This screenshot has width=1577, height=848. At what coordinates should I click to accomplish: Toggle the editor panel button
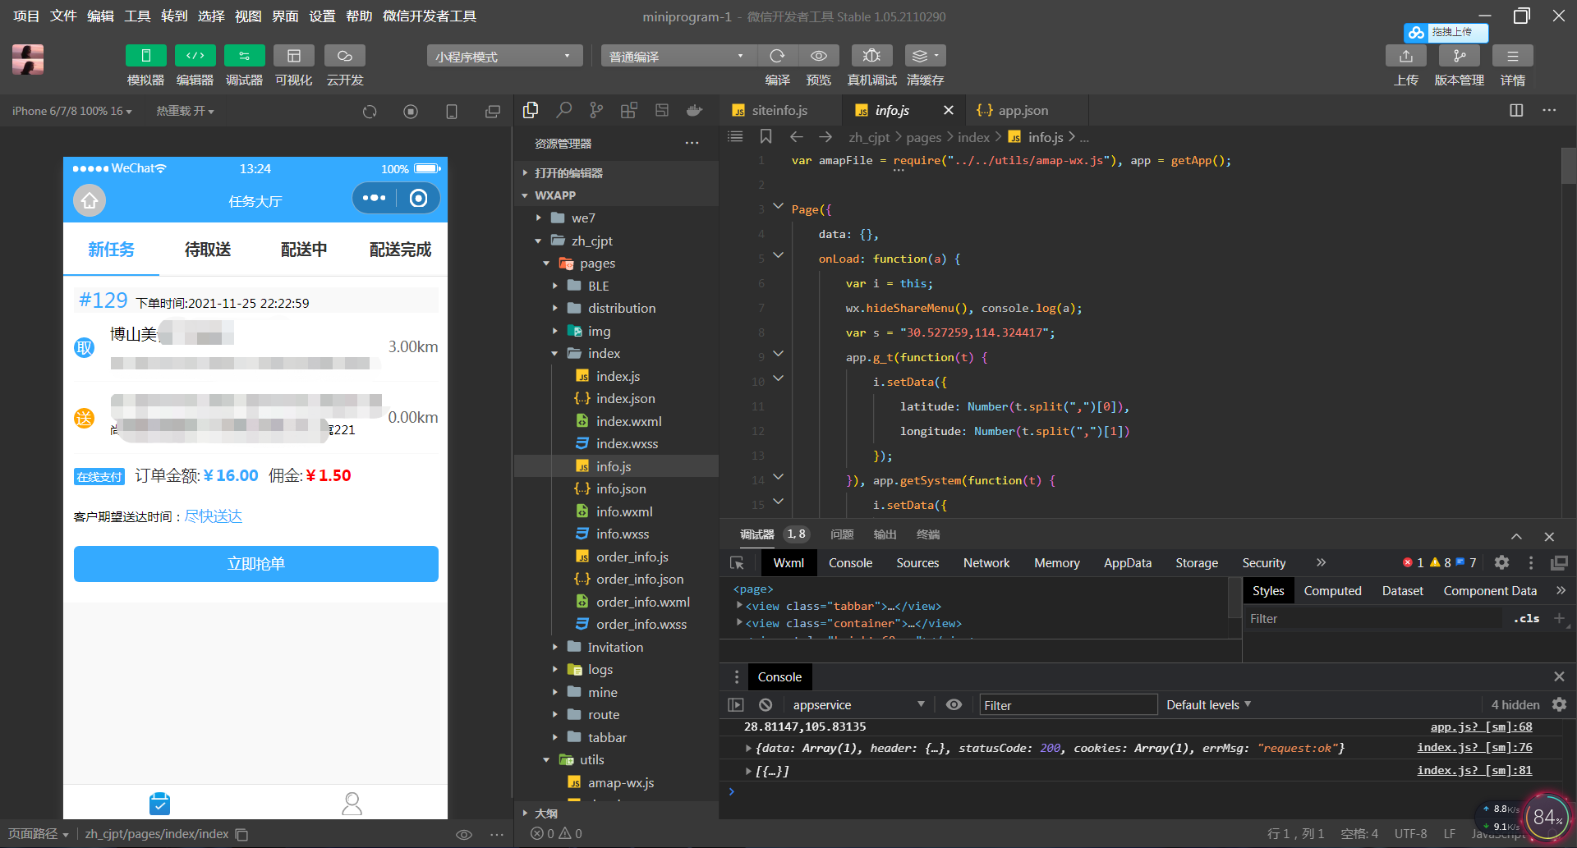point(195,56)
